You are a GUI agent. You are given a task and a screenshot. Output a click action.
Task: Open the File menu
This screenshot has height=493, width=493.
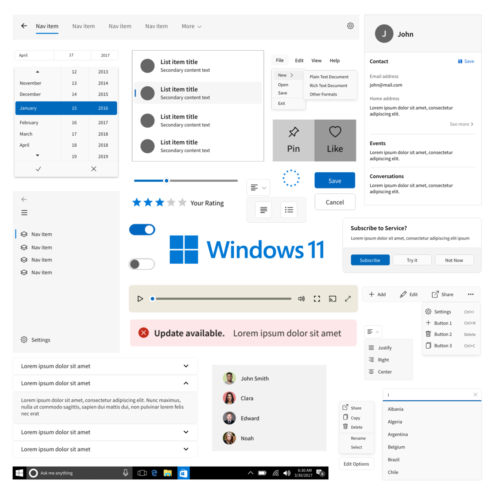click(280, 60)
